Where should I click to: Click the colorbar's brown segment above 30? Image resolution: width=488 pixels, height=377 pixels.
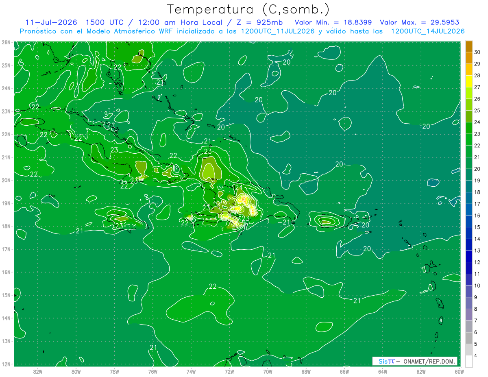(469, 46)
